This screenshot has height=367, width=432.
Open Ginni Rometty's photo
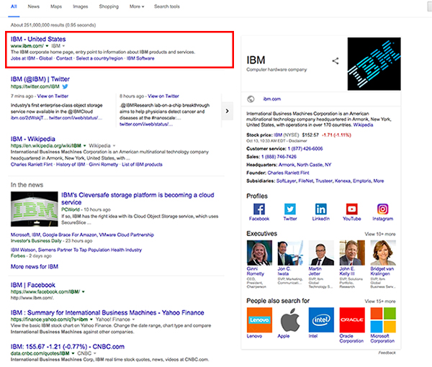pos(259,253)
